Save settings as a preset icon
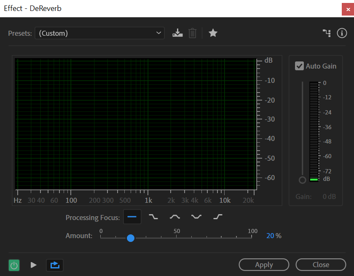Image resolution: width=354 pixels, height=276 pixels. (177, 33)
